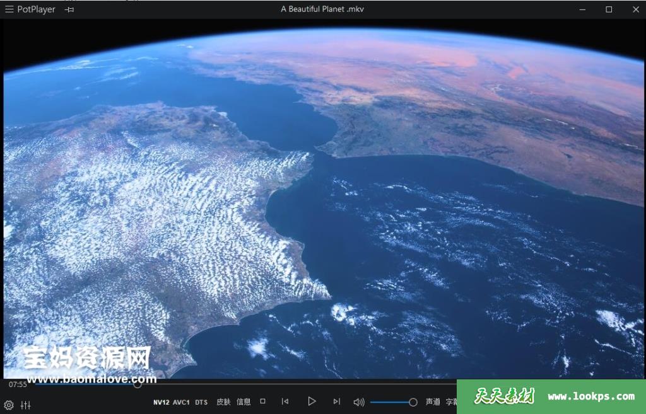Open the 声道 audio channel menu
Viewport: 646px width, 414px height.
433,402
